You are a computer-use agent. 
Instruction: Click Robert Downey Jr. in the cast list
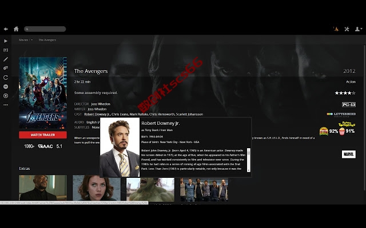(97, 114)
